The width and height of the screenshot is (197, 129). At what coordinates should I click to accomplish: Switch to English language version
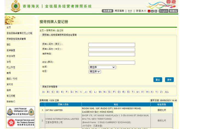pyautogui.click(x=164, y=11)
